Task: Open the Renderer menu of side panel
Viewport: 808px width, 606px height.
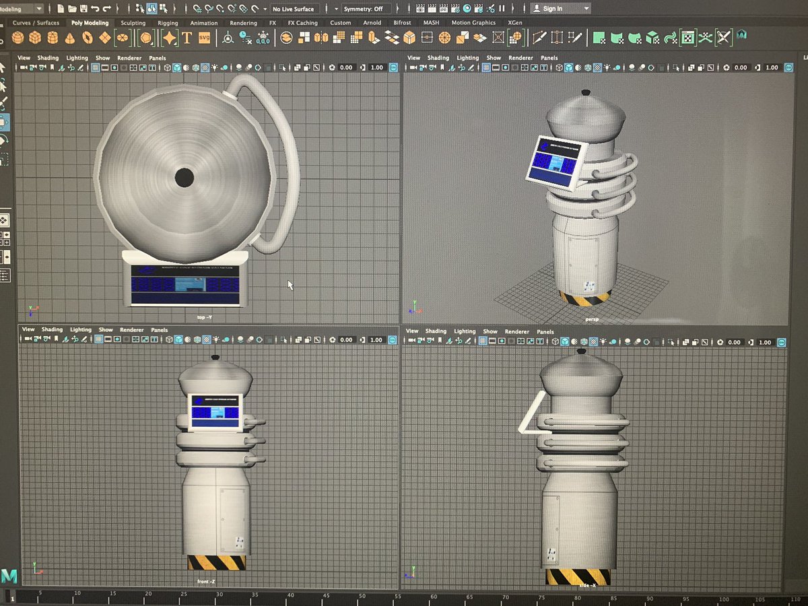Action: (x=517, y=331)
